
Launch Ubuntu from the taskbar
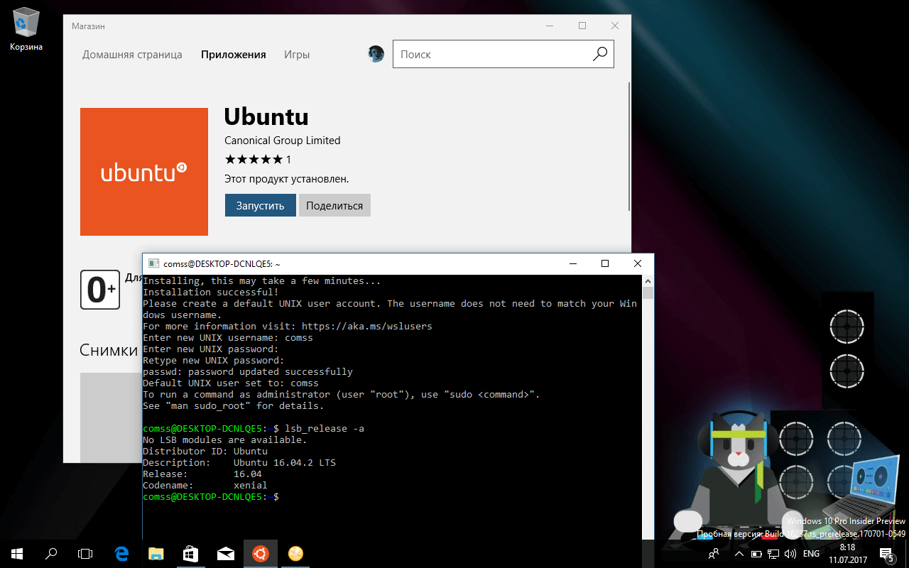pyautogui.click(x=260, y=553)
